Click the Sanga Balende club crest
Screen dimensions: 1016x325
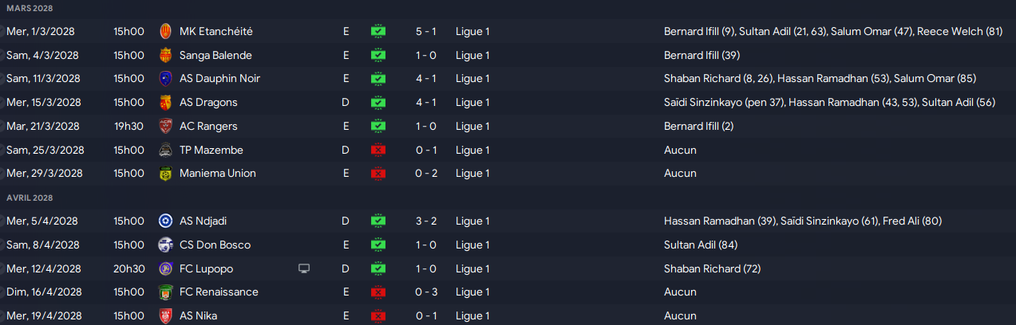[x=165, y=55]
